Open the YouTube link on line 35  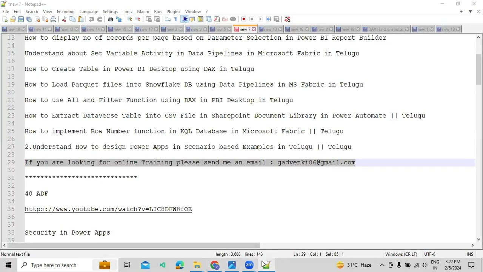[x=108, y=209]
